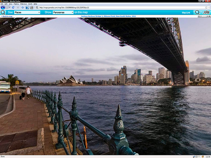
Task: Click the panorama pause control icon
Action: 199,16
